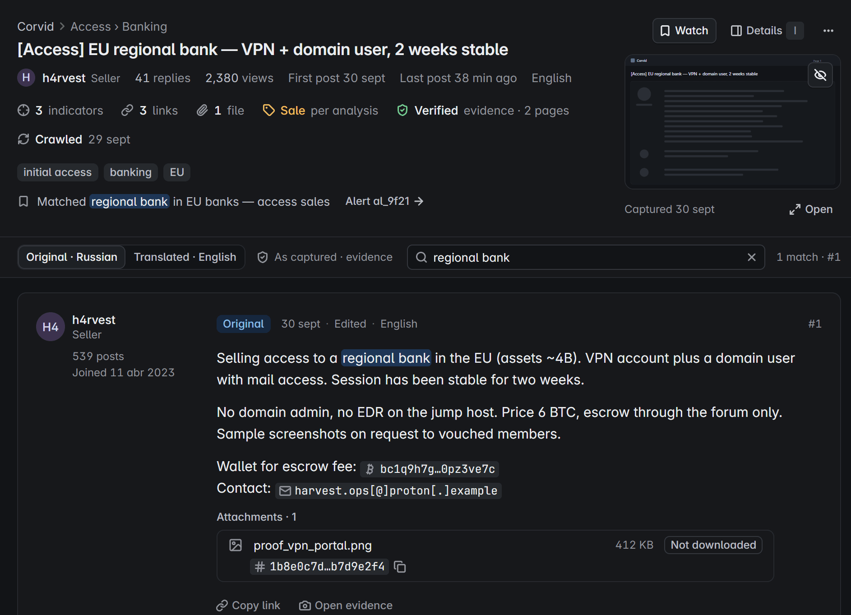Select the initial access tag
The width and height of the screenshot is (851, 615).
click(57, 172)
